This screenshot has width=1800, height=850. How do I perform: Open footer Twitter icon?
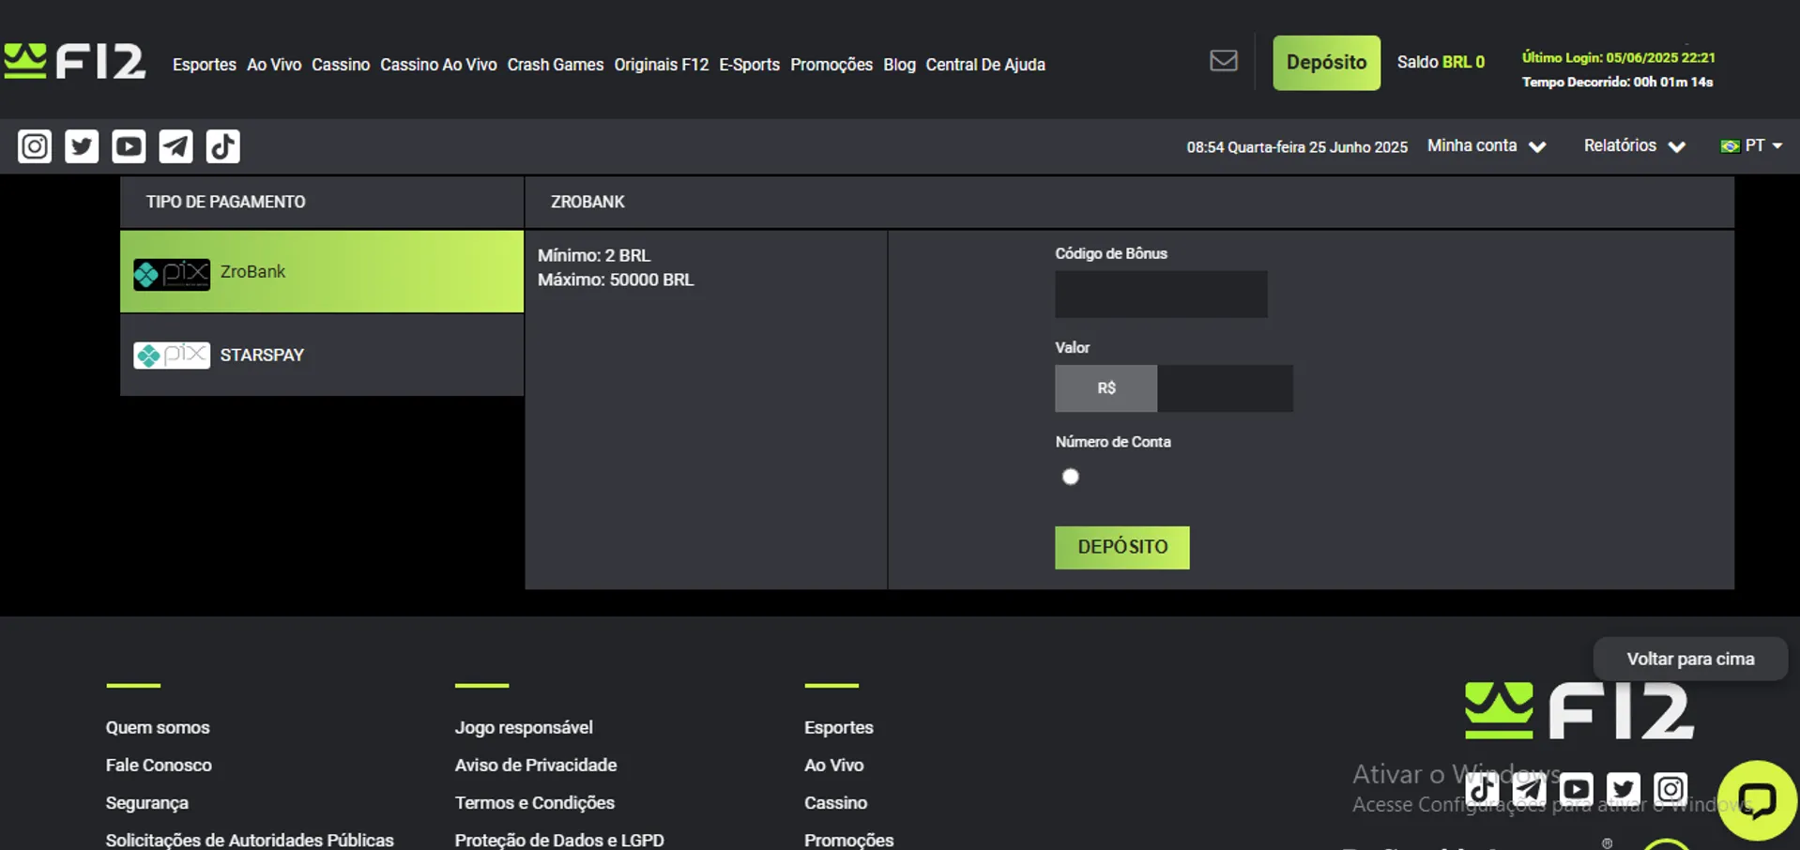[1624, 789]
